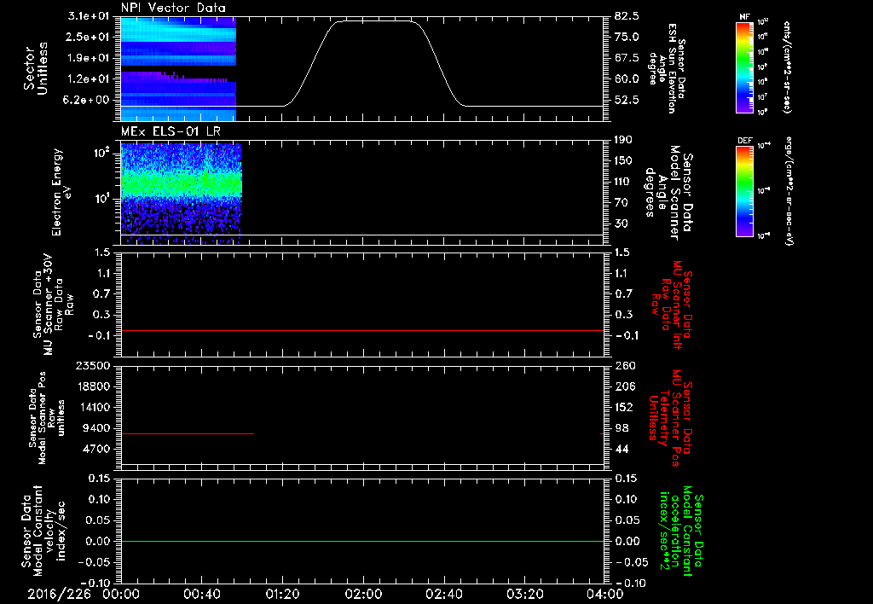The image size is (873, 604).
Task: Select the 'Electron Energy eV' axis label
Action: tap(61, 192)
